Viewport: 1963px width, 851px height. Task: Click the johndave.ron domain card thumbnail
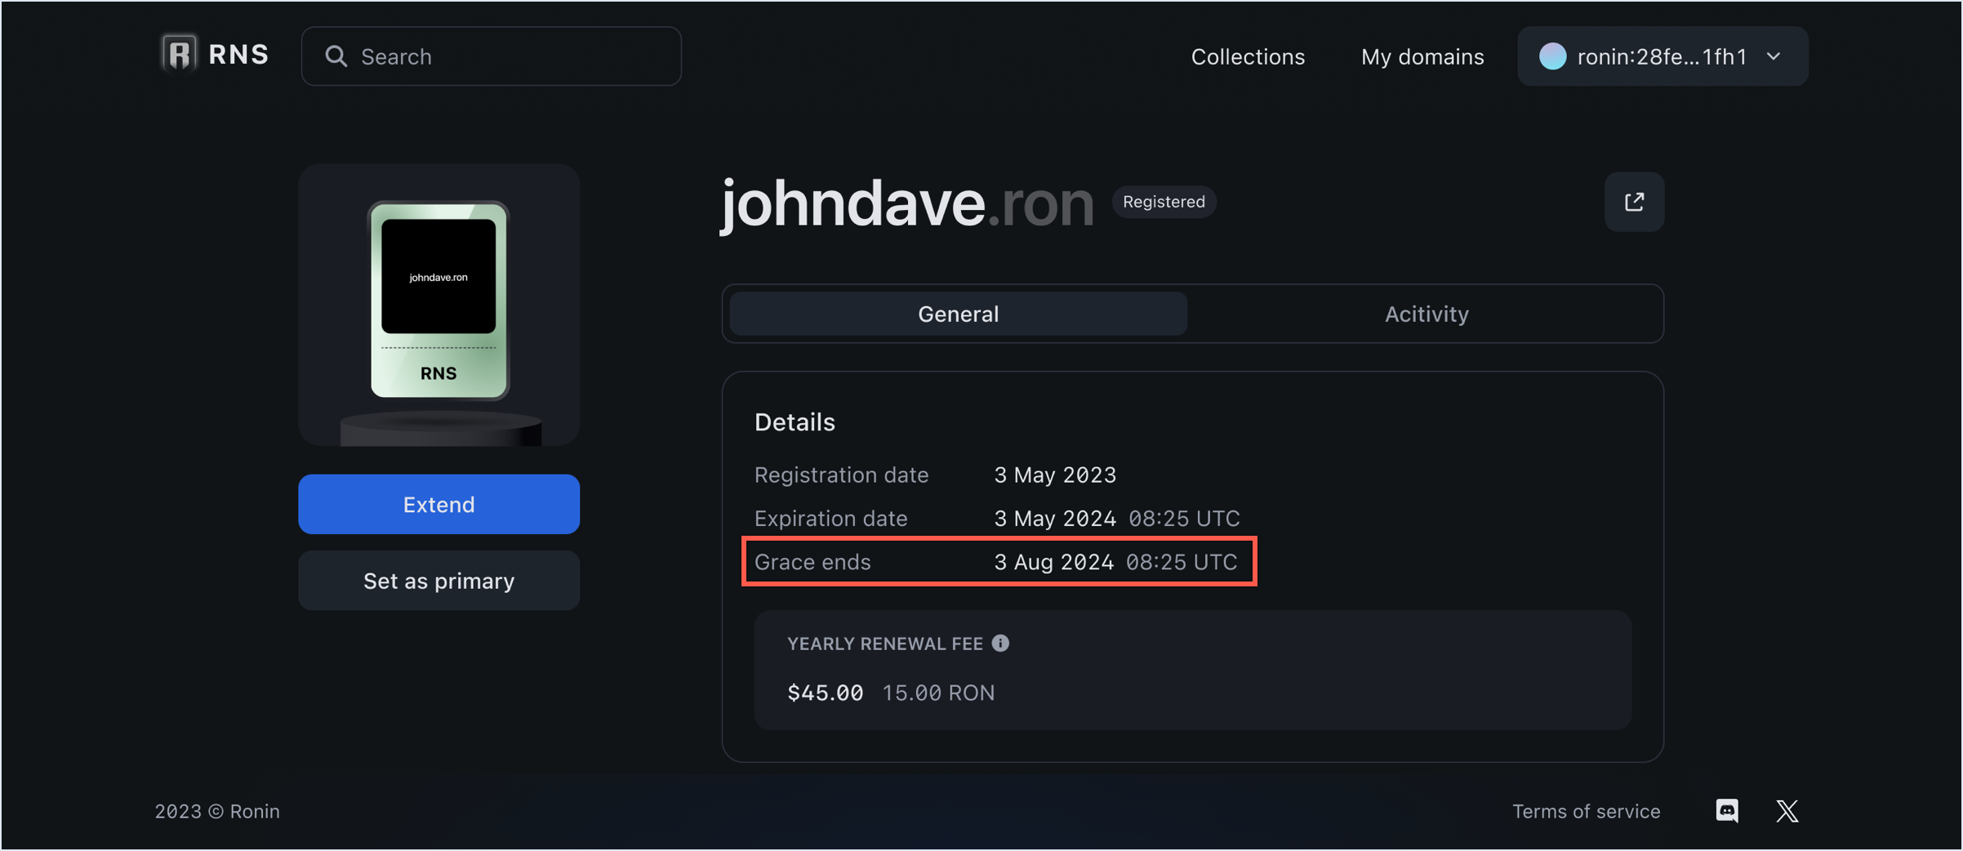(x=438, y=301)
